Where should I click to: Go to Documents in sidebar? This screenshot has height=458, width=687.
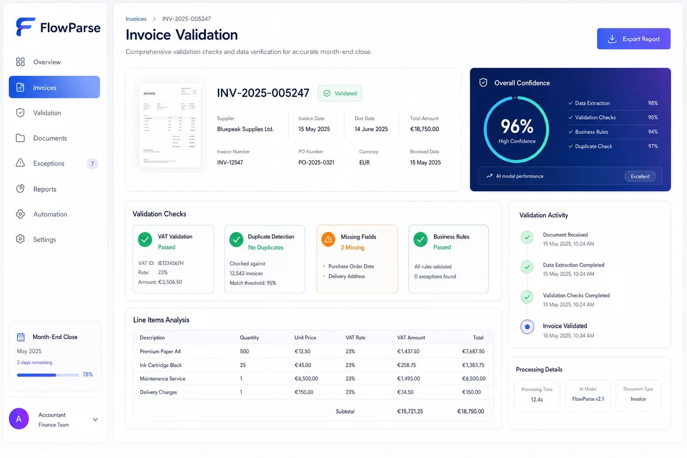(54, 138)
